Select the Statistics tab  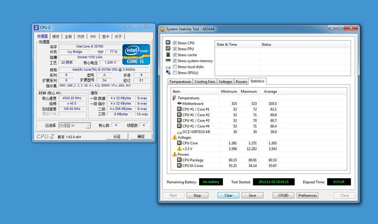(257, 81)
